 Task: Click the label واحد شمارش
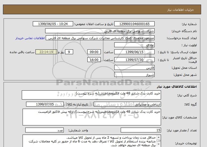point(78,130)
